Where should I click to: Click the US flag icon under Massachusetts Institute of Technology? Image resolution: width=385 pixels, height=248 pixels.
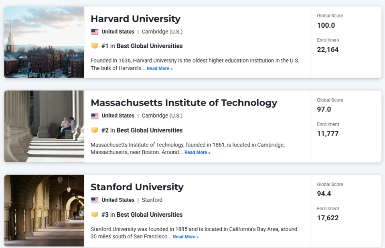pyautogui.click(x=95, y=116)
